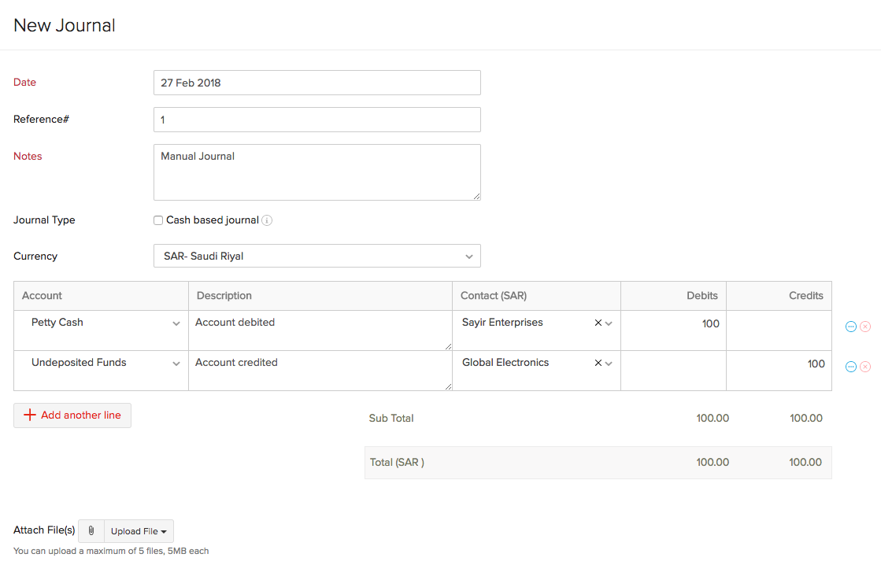
Task: Click the Date field with 27 Feb 2018
Action: 316,83
